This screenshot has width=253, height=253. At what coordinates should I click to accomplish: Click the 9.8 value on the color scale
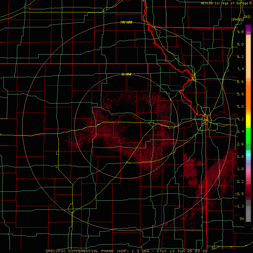240,32
